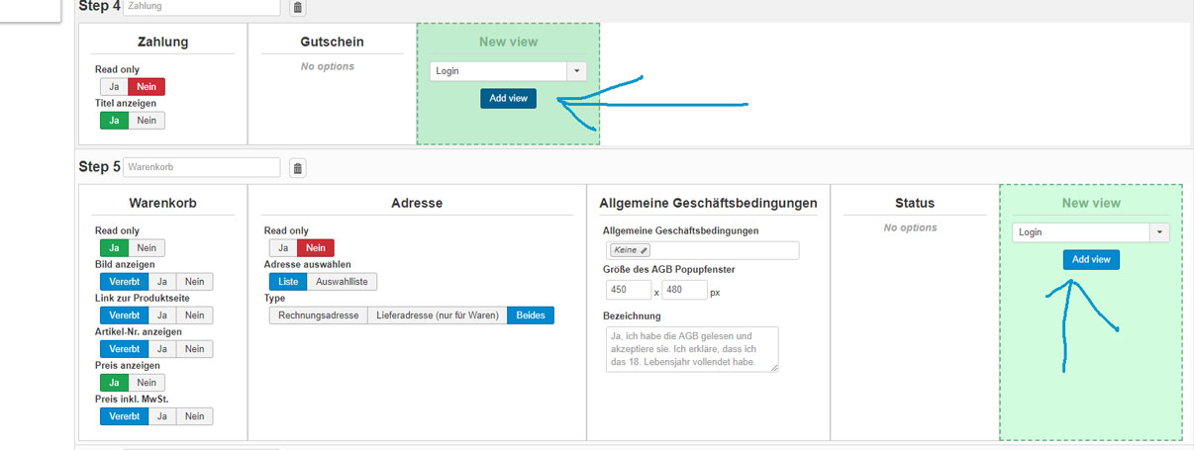This screenshot has height=450, width=1194.
Task: Set Zahlung Read only to Ja
Action: (114, 87)
